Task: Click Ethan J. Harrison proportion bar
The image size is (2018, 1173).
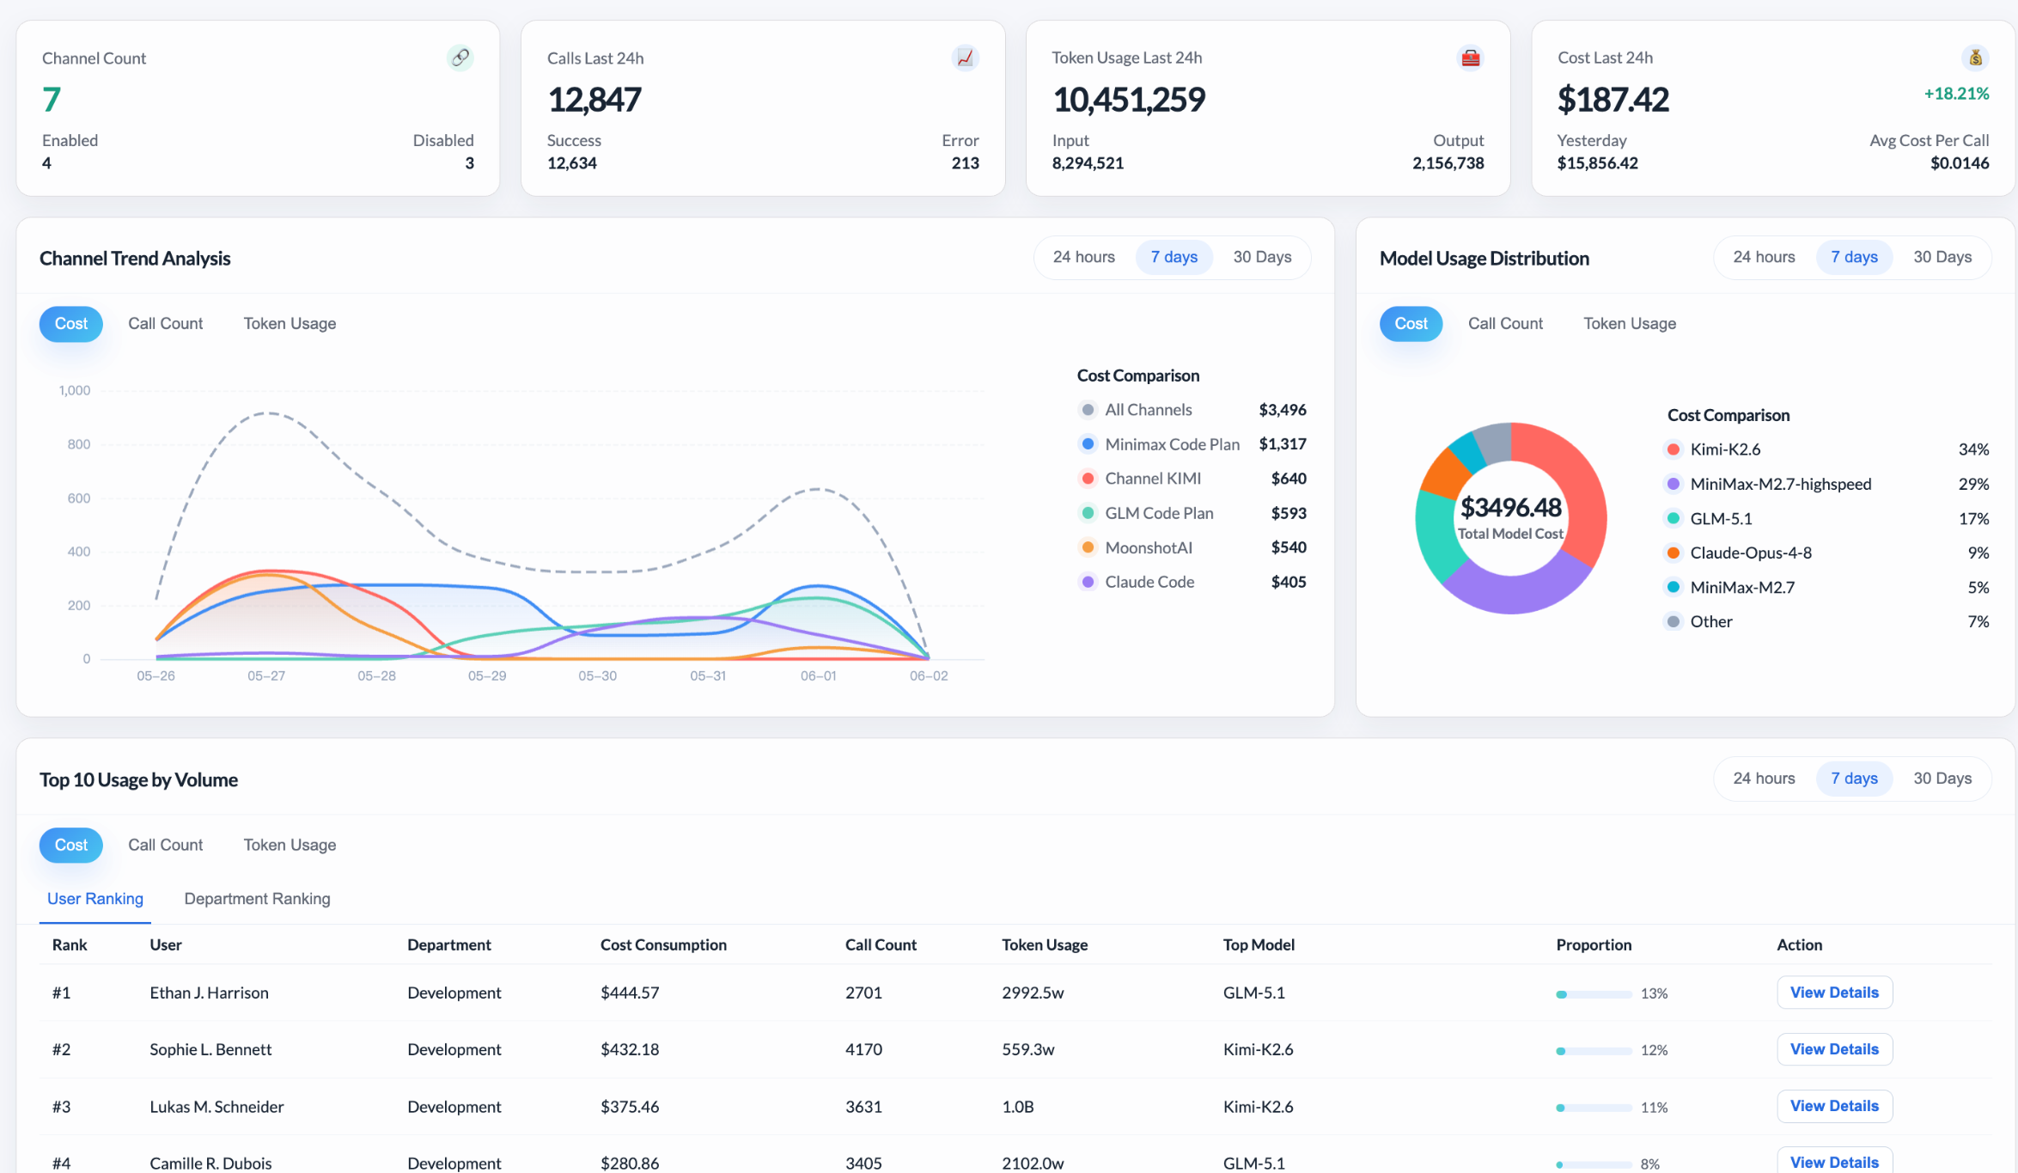Action: (x=1594, y=994)
